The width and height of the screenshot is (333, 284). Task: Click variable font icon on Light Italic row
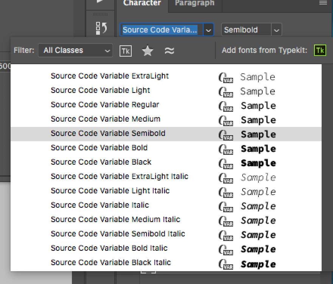tap(226, 193)
